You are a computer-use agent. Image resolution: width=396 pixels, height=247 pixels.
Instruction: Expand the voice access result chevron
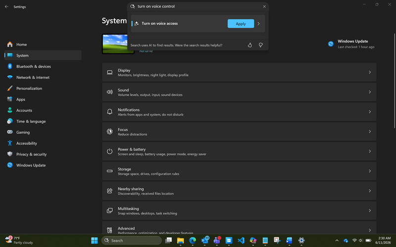tap(258, 24)
